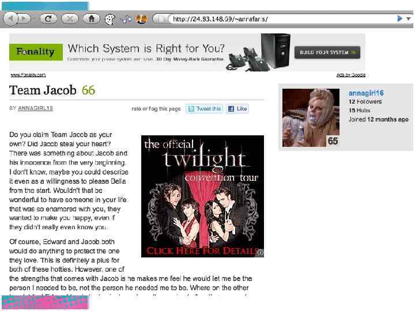Screen dimensions: 415x311
Task: Click the ANNAGIRL16 author byline link
Action: pos(35,108)
